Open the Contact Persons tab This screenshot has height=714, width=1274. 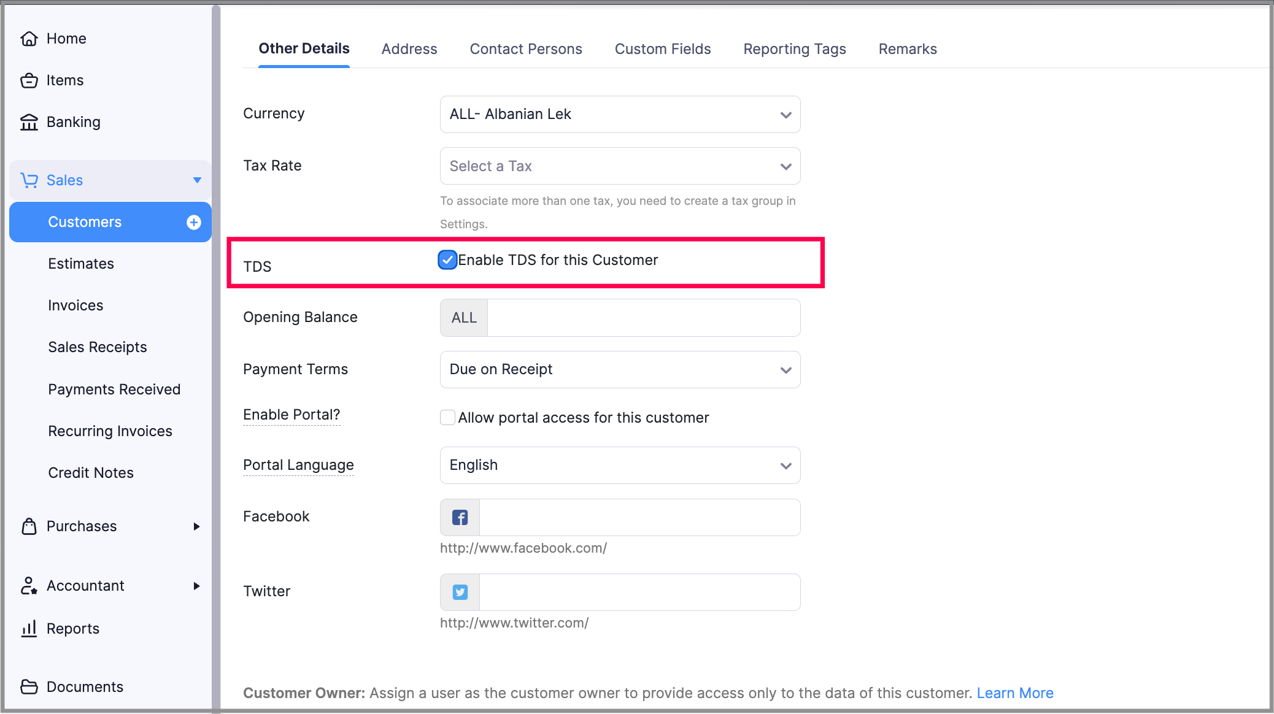tap(526, 49)
